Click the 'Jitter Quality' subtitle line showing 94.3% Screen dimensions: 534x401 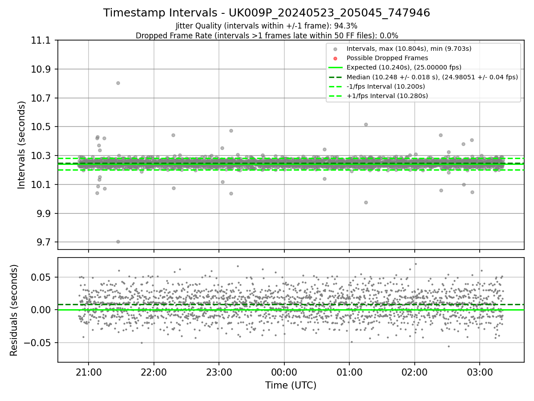(x=267, y=26)
